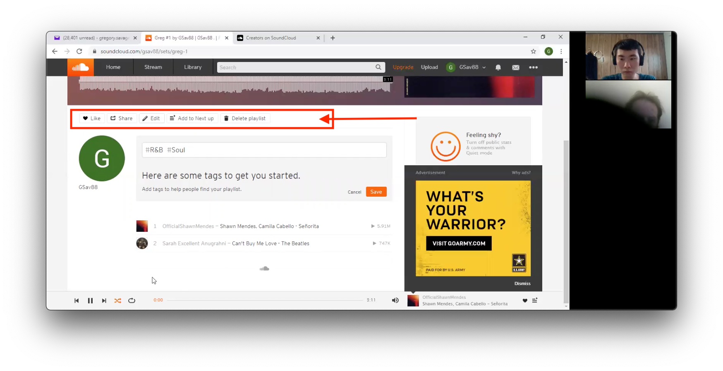Image resolution: width=723 pixels, height=371 pixels.
Task: Open the Next up queue icon
Action: pos(535,300)
